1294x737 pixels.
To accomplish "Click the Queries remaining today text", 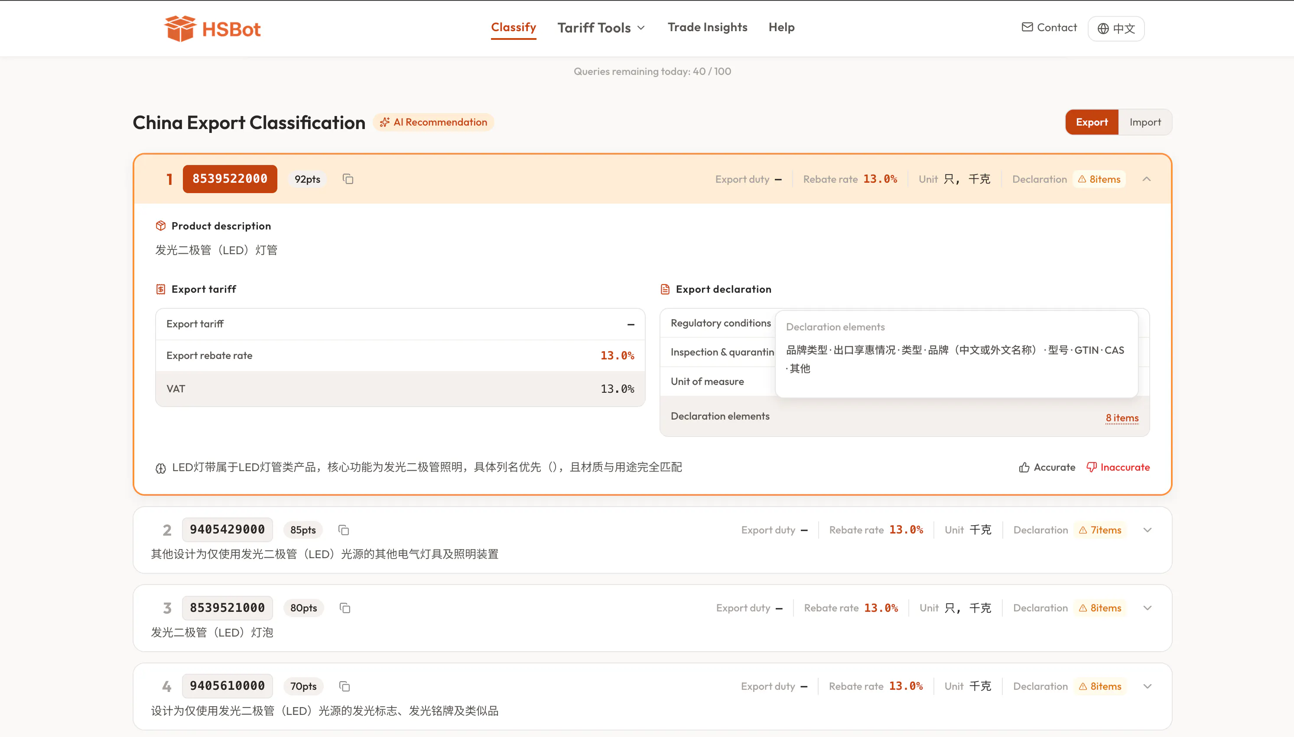I will (x=652, y=71).
